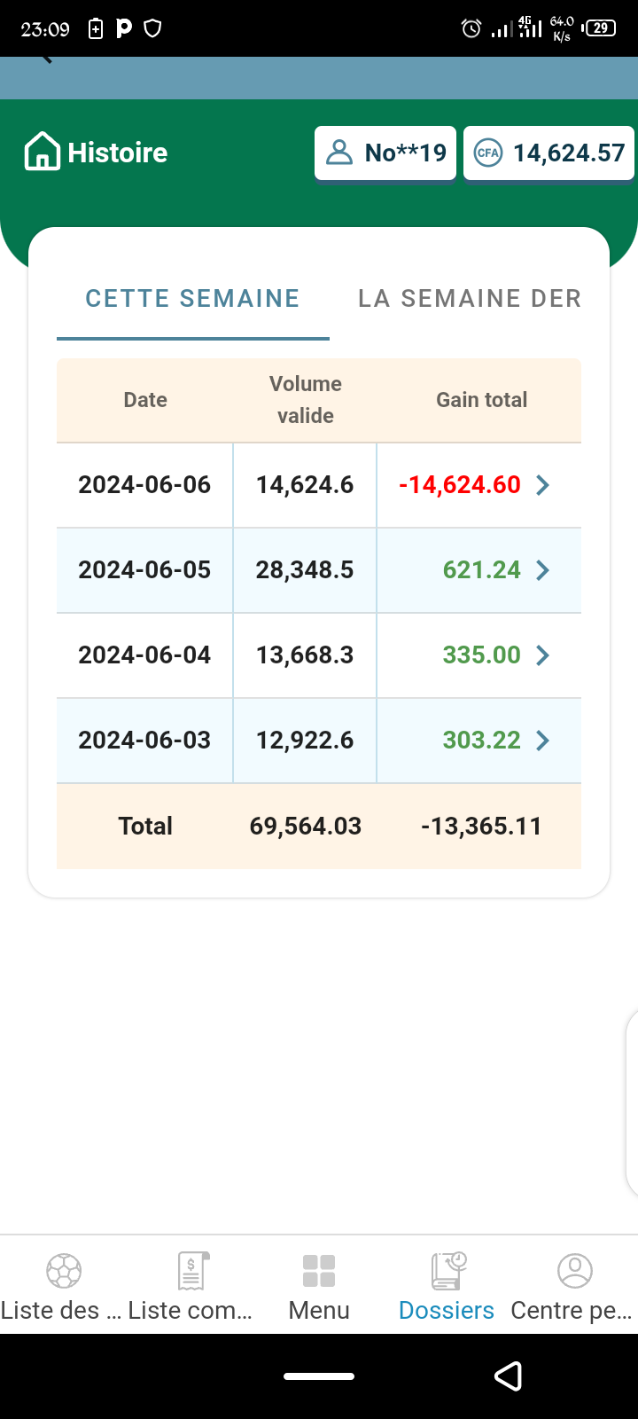Open the football Liste des matches icon
638x1419 pixels.
[x=64, y=1271]
